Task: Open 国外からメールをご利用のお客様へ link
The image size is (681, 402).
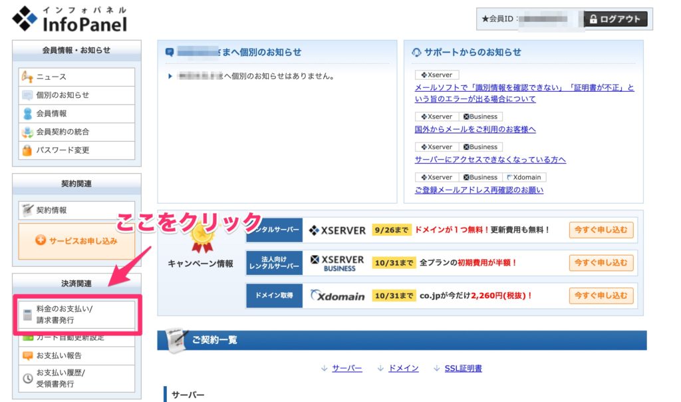Action: (475, 129)
